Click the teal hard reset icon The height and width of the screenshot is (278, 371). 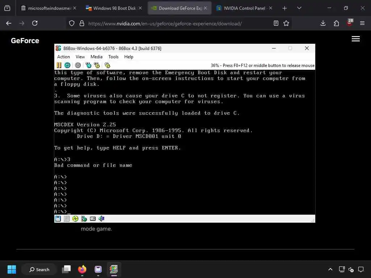[x=67, y=65]
